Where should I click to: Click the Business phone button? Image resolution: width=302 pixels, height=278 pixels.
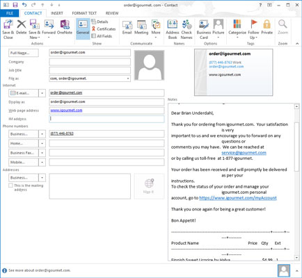(x=24, y=134)
